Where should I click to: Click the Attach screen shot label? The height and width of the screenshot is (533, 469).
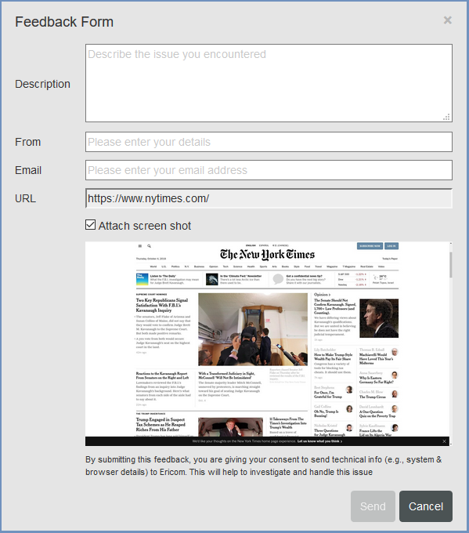click(x=145, y=226)
